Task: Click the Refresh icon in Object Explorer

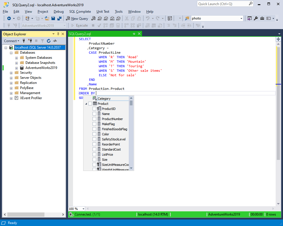Action: tap(49, 41)
